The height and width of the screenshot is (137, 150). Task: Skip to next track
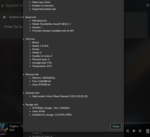click(x=140, y=131)
